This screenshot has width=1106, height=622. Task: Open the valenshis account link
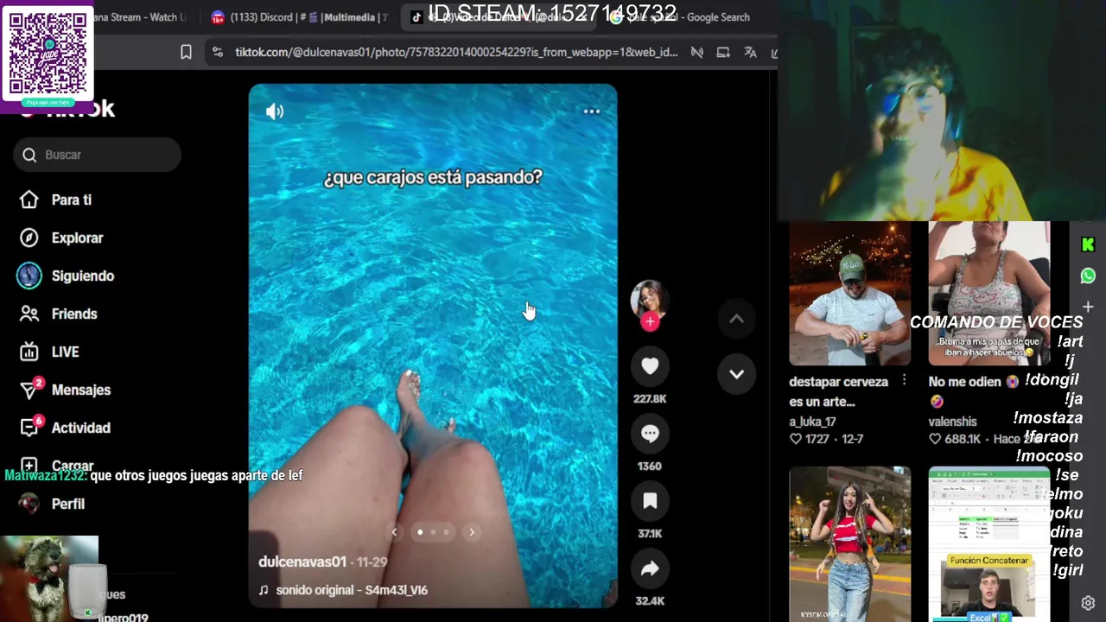coord(952,422)
